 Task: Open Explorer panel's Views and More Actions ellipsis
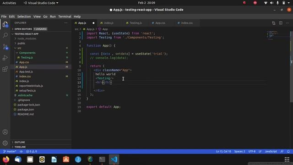(66, 23)
